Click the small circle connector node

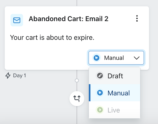pyautogui.click(x=77, y=81)
